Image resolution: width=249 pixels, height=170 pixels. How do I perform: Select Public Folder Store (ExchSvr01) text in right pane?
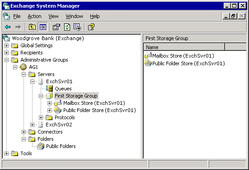[x=188, y=63]
